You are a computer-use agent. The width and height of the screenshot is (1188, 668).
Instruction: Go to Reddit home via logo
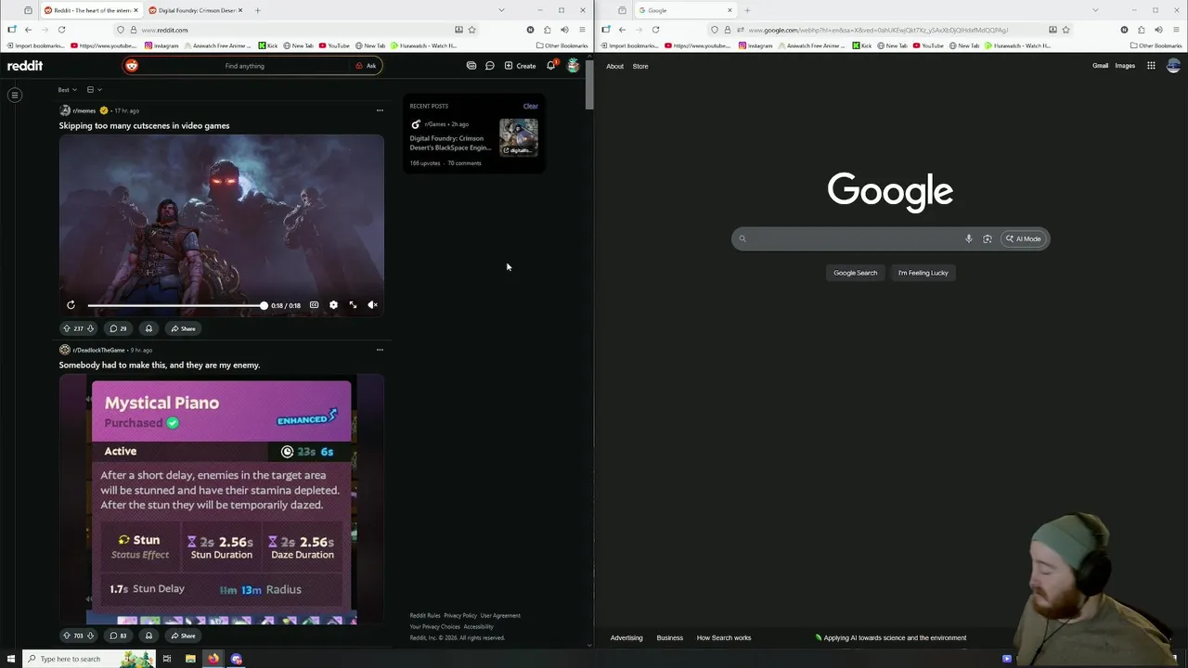tap(25, 66)
